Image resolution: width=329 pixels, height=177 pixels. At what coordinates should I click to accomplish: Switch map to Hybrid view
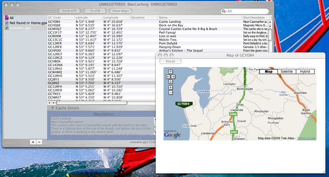tap(305, 71)
